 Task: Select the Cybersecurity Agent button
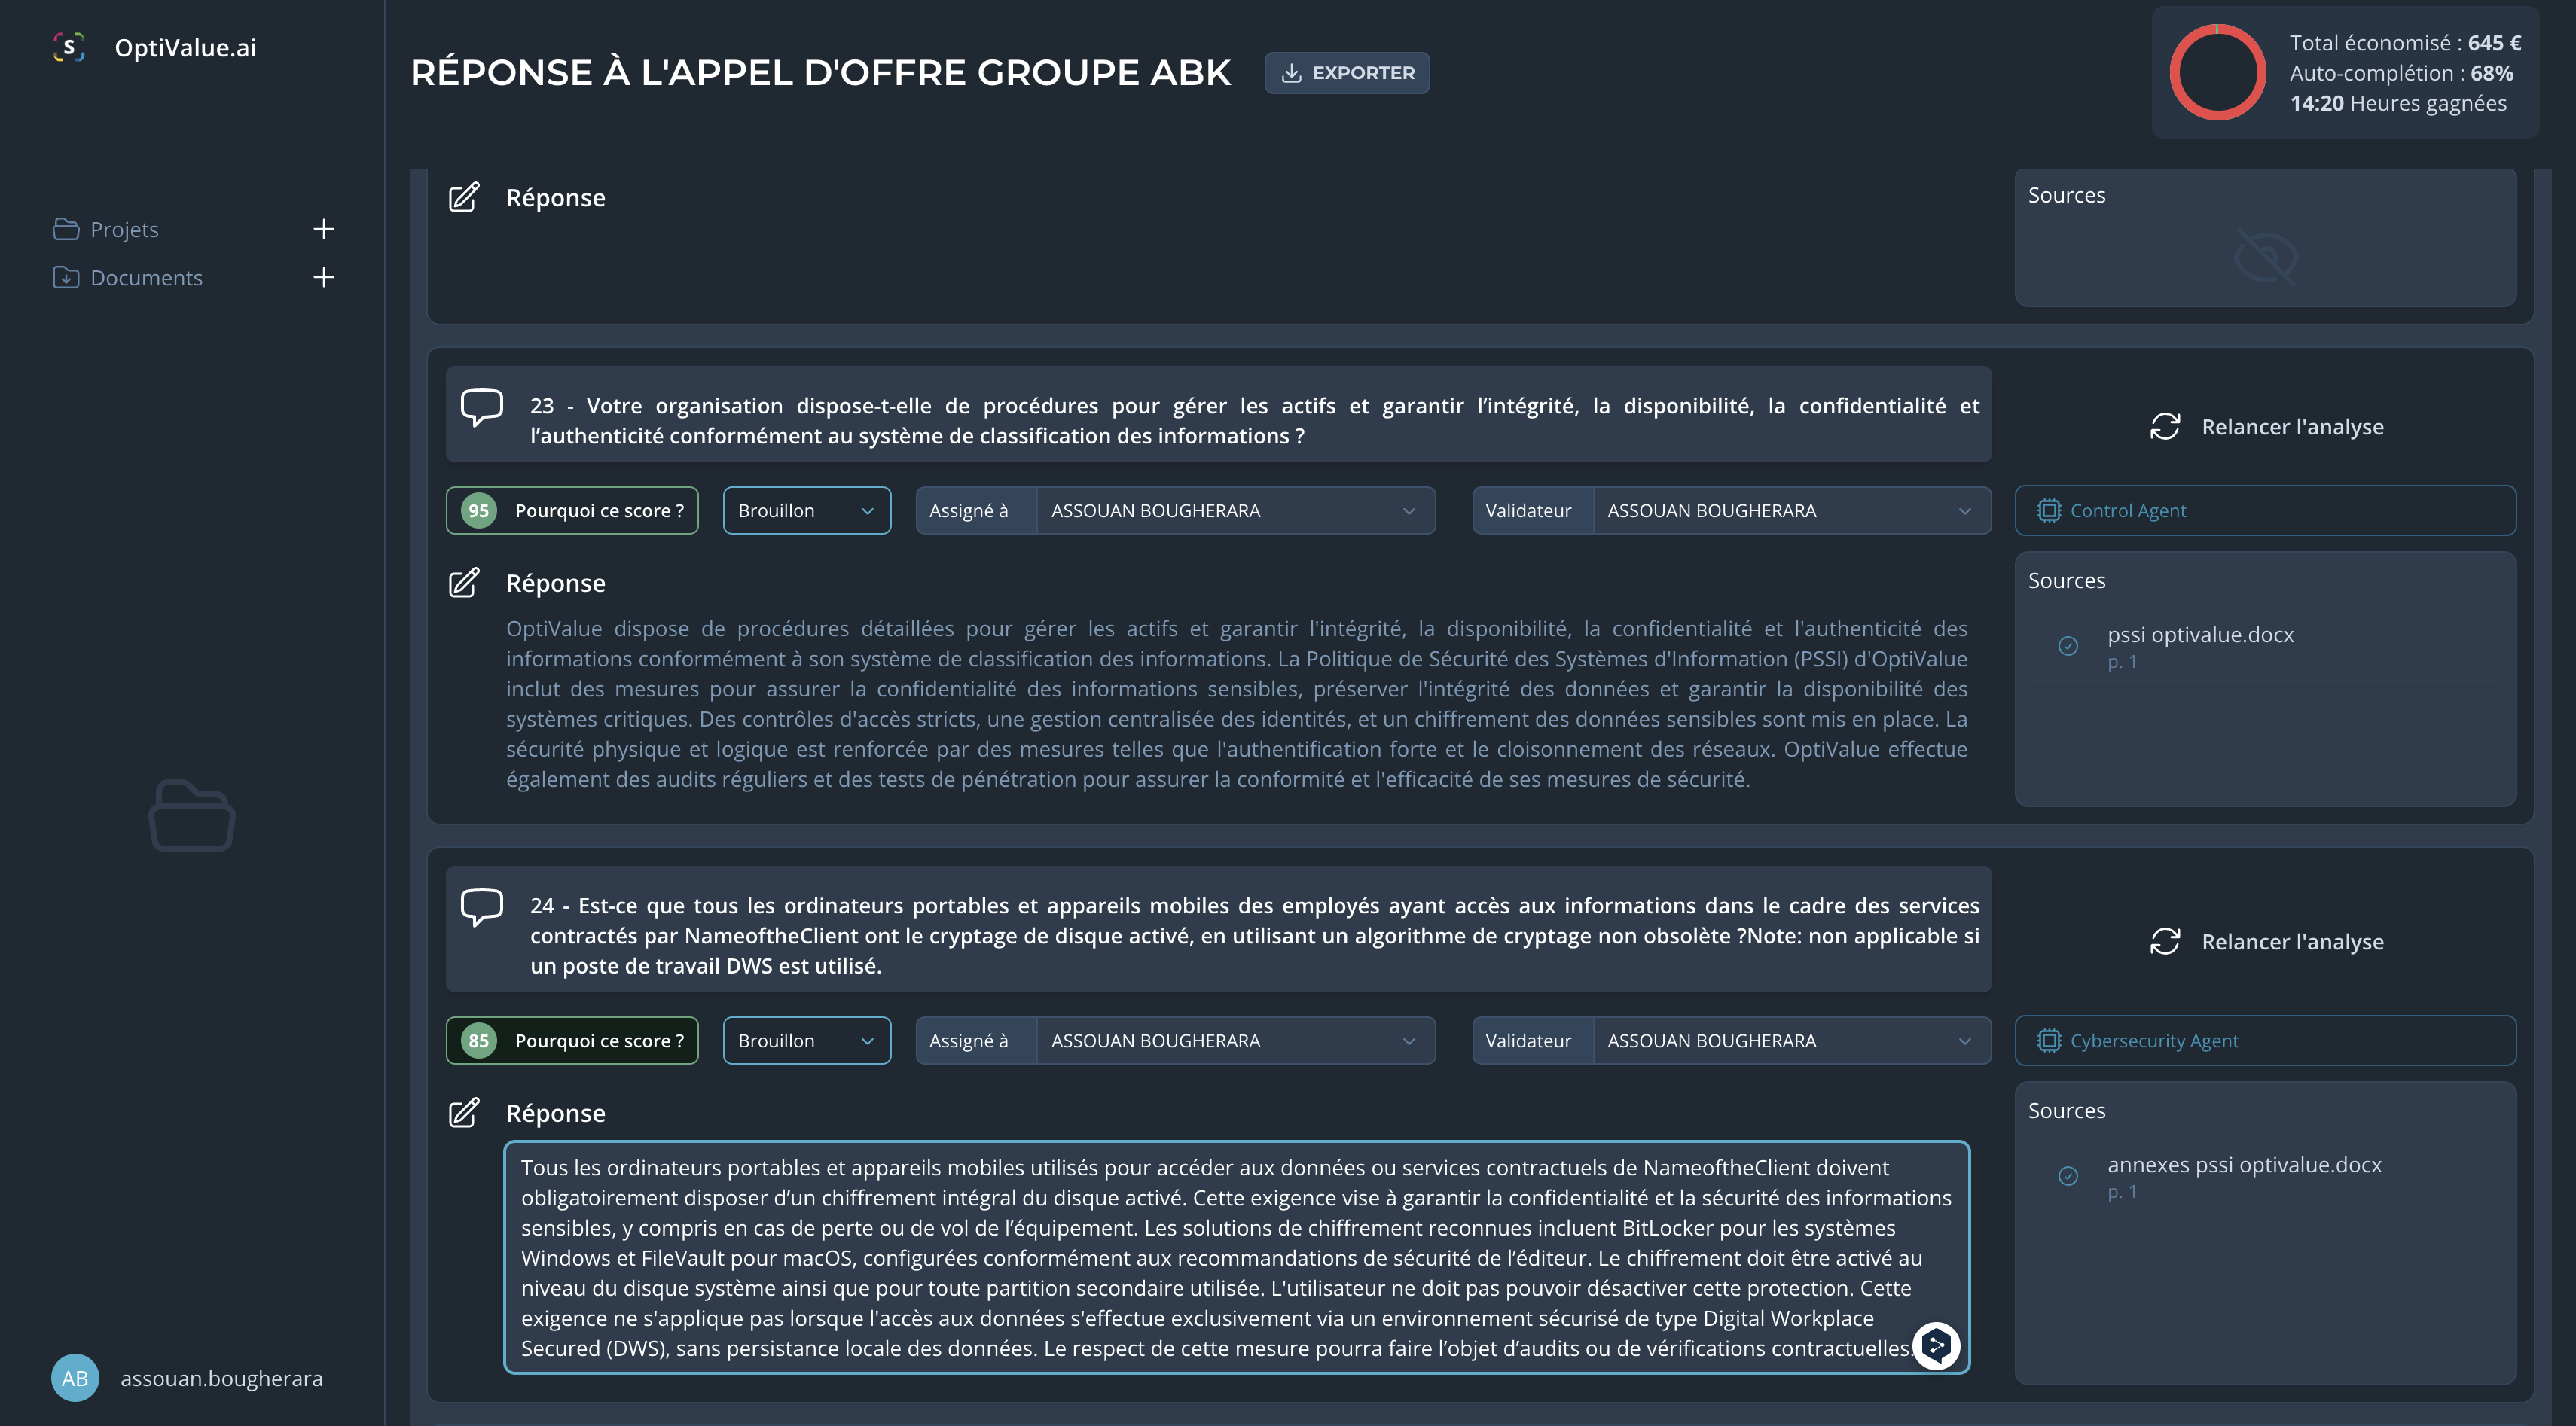[x=2265, y=1041]
